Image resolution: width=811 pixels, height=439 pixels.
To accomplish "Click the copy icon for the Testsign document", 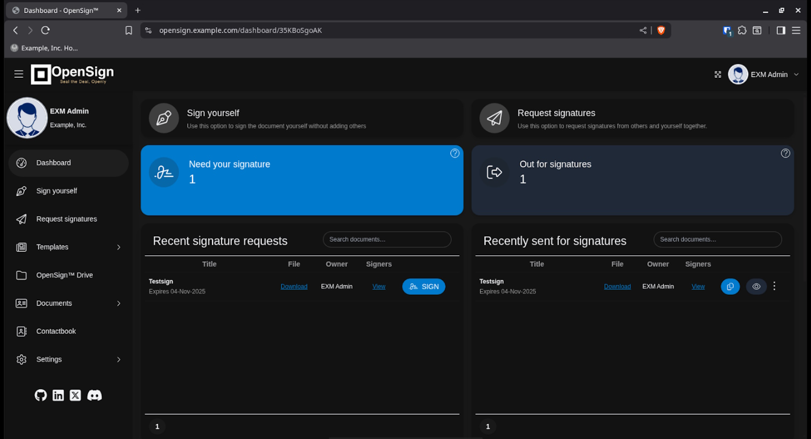I will point(730,286).
